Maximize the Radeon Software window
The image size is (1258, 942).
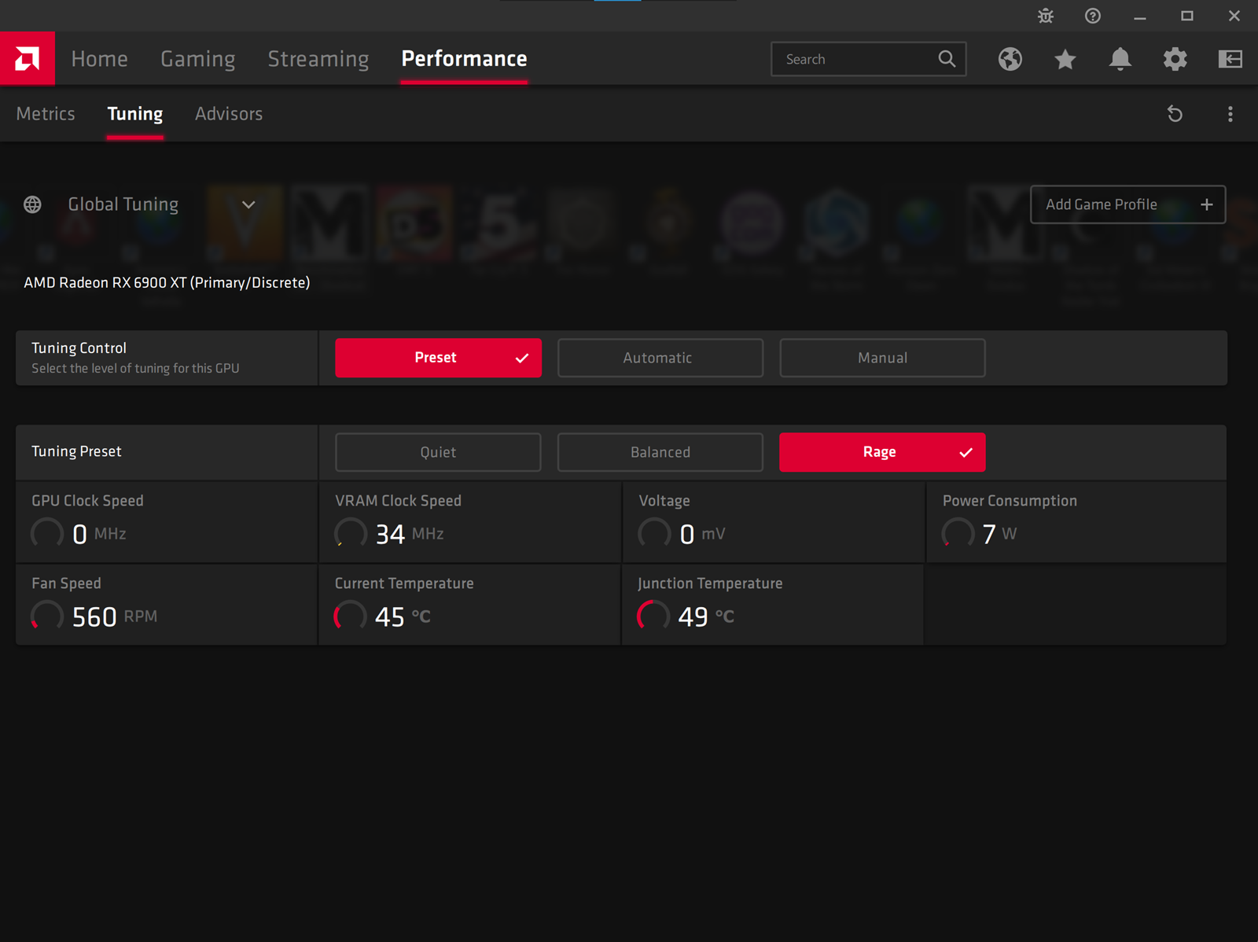point(1187,16)
